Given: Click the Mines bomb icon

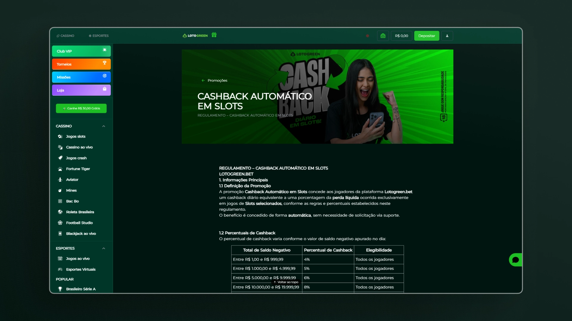Looking at the screenshot, I should coord(60,190).
